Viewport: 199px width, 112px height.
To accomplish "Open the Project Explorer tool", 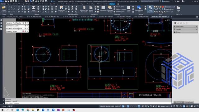I will (4, 9).
